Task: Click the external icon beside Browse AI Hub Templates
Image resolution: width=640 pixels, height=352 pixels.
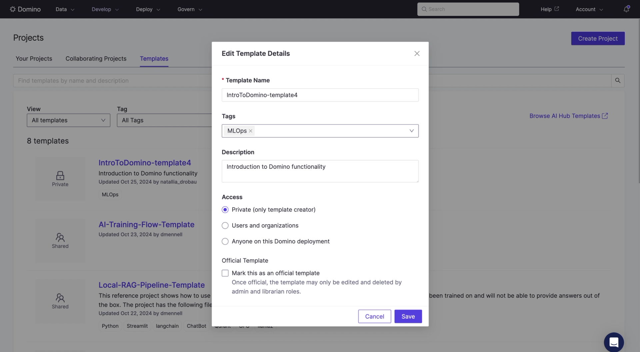Action: (x=605, y=116)
